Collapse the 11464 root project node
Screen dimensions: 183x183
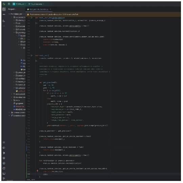tap(9, 14)
